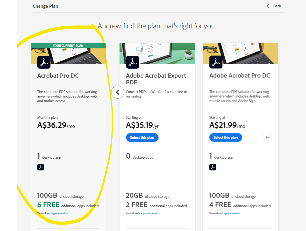Click the Acrobat Pro DC app icon
This screenshot has height=231, width=306.
pos(44,62)
